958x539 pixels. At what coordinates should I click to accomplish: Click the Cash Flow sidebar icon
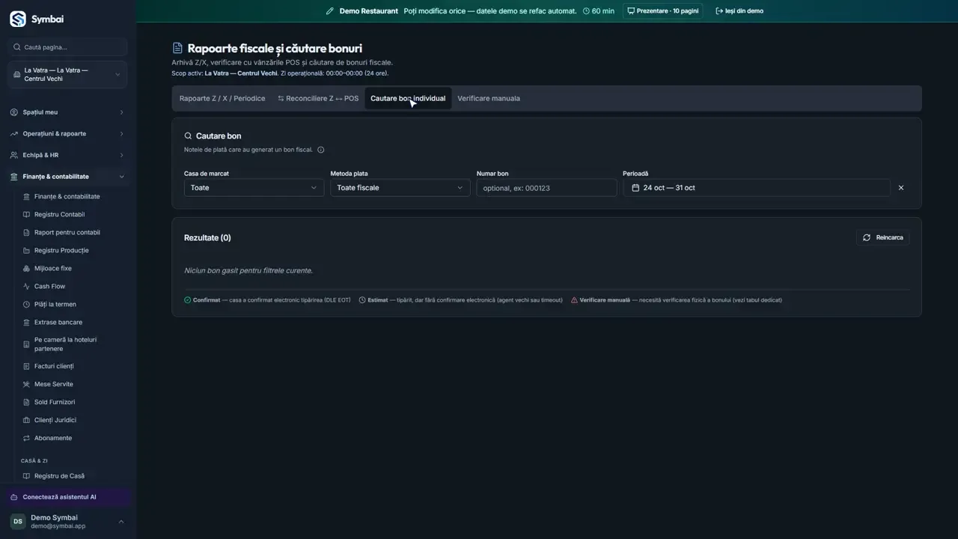27,287
